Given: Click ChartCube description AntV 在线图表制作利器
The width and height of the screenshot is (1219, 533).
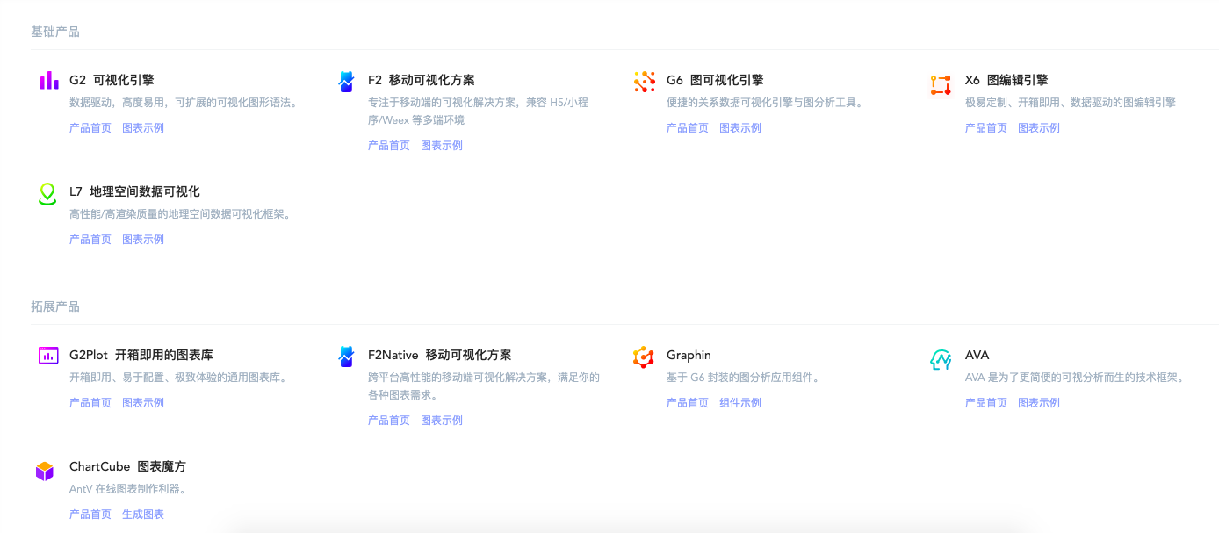Looking at the screenshot, I should coord(128,489).
